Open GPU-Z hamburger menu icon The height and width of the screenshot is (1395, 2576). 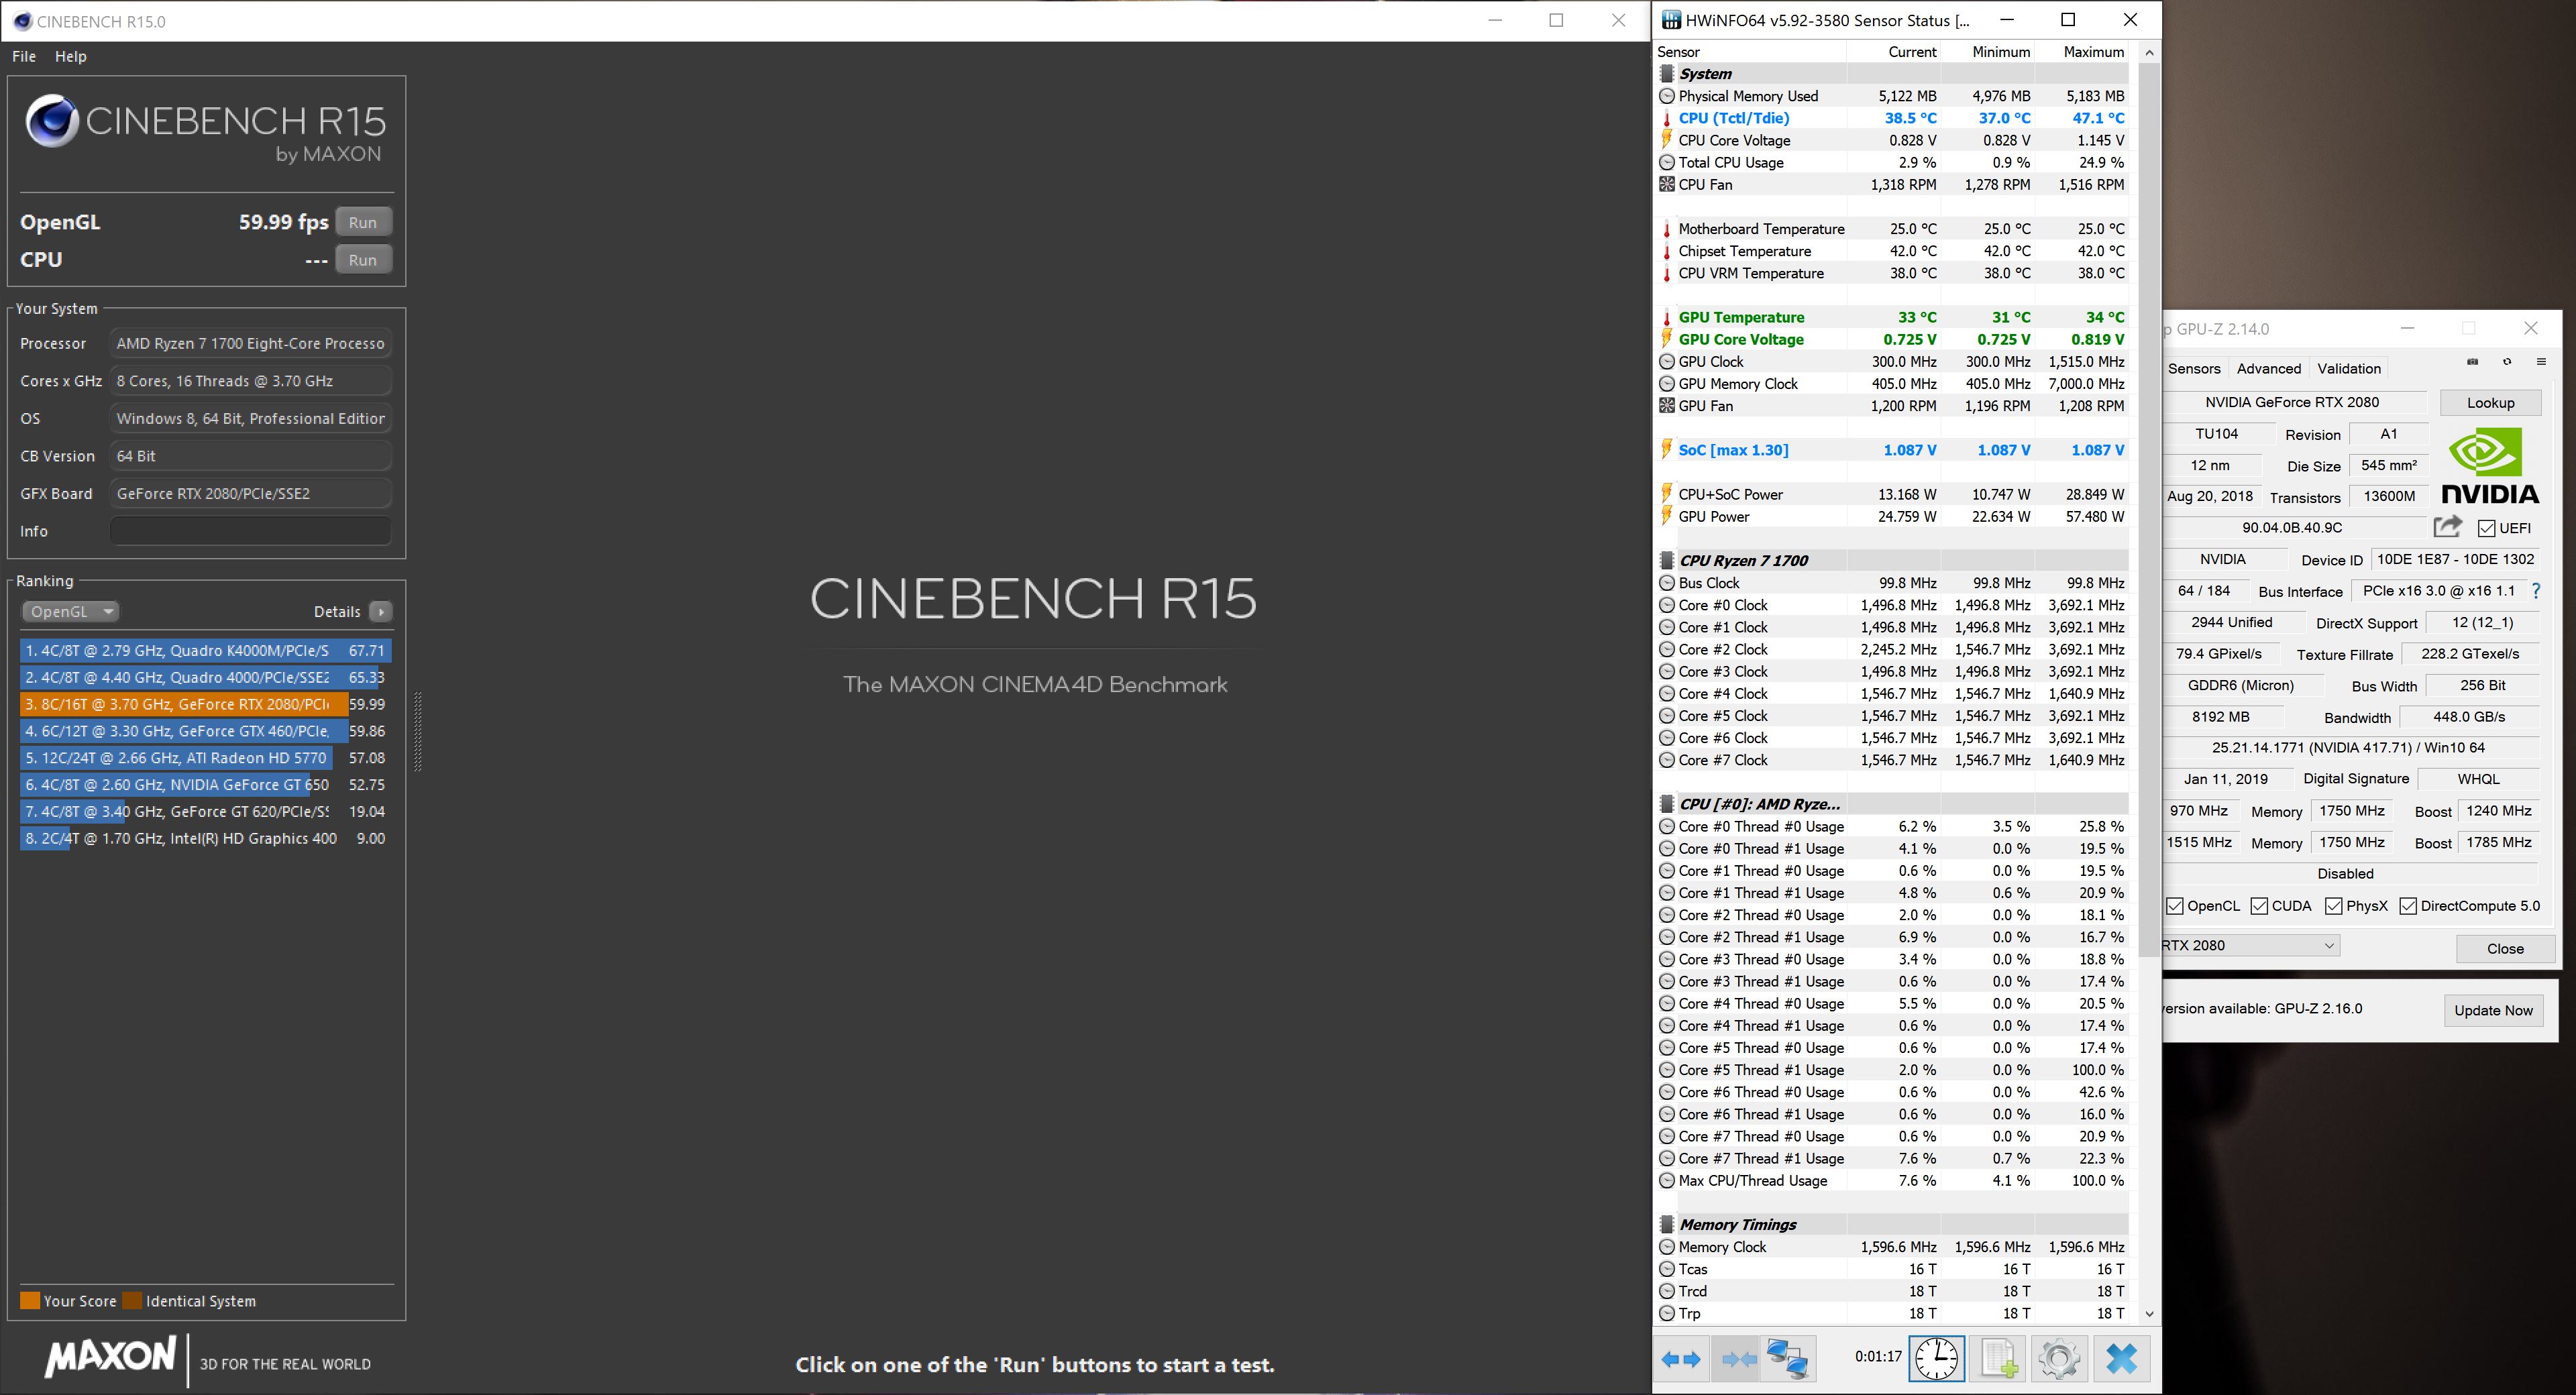tap(2541, 362)
